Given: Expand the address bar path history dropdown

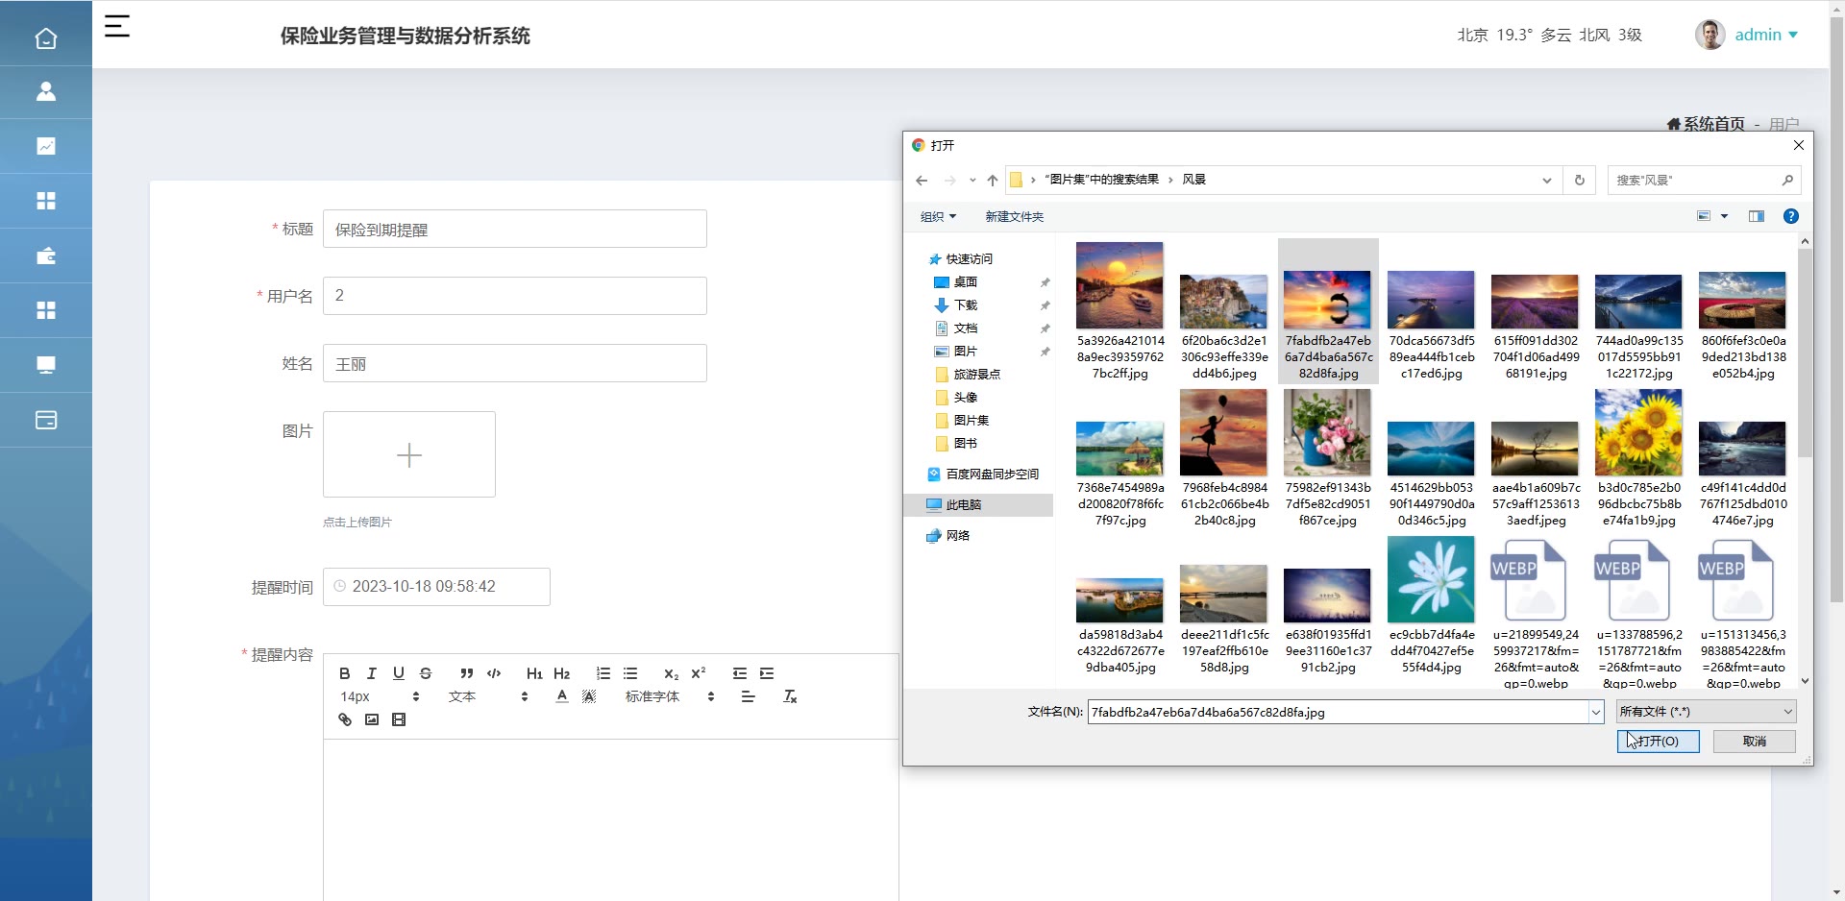Looking at the screenshot, I should pos(1547,180).
